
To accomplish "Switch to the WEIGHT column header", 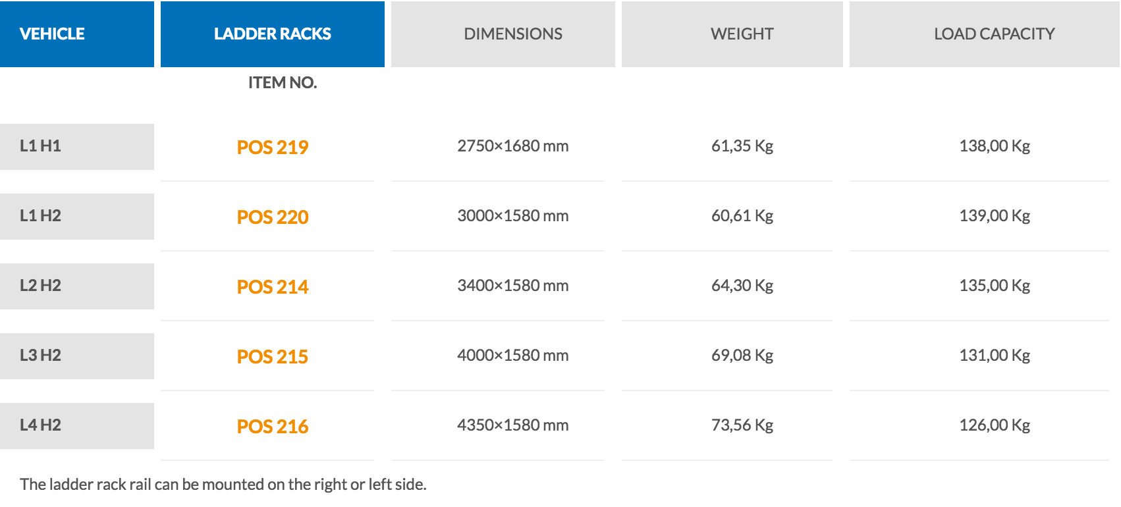I will pyautogui.click(x=732, y=34).
